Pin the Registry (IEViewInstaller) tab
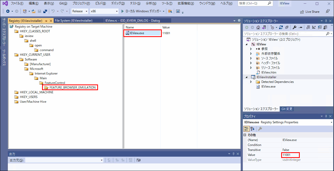This screenshot has height=171, width=334. click(x=46, y=21)
